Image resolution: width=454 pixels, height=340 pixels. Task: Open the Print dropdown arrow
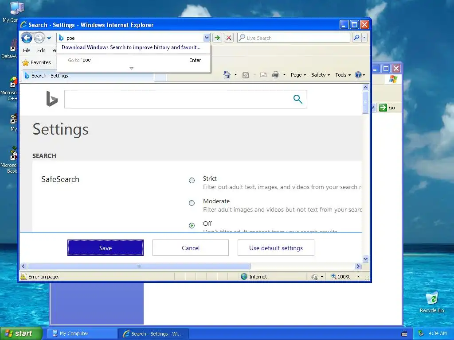click(x=284, y=75)
